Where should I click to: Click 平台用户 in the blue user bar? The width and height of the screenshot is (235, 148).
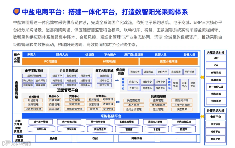pyautogui.click(x=110, y=55)
